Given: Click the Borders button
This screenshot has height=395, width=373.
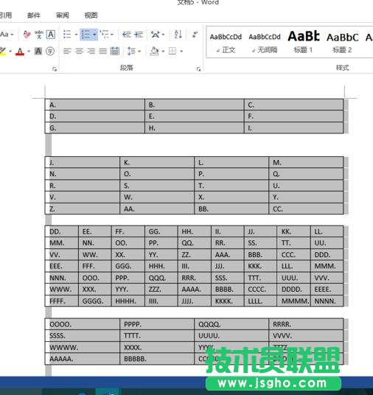Looking at the screenshot, I should click(172, 51).
